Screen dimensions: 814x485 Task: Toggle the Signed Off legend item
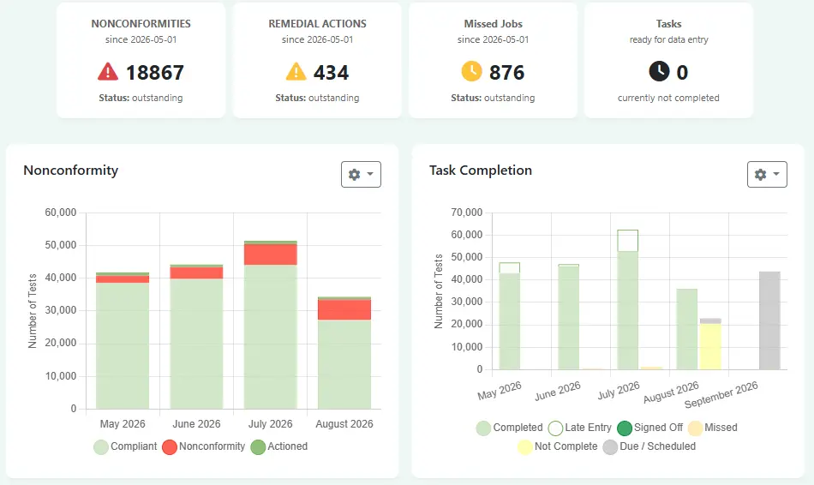pos(650,428)
